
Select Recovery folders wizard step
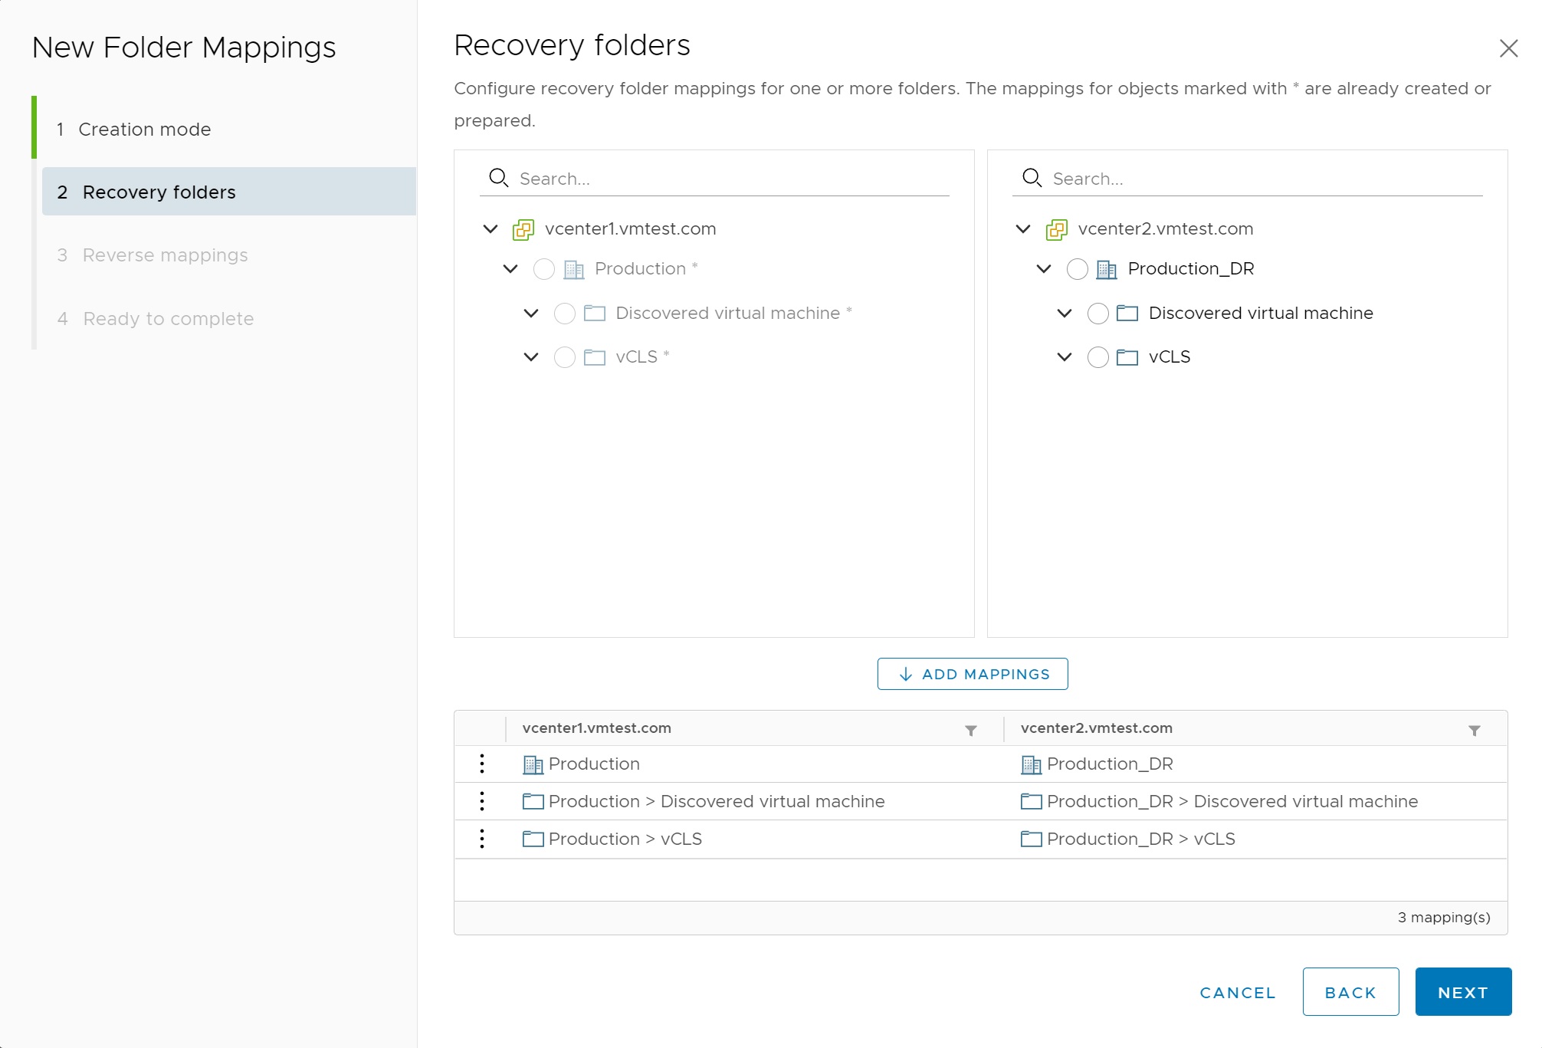159,192
